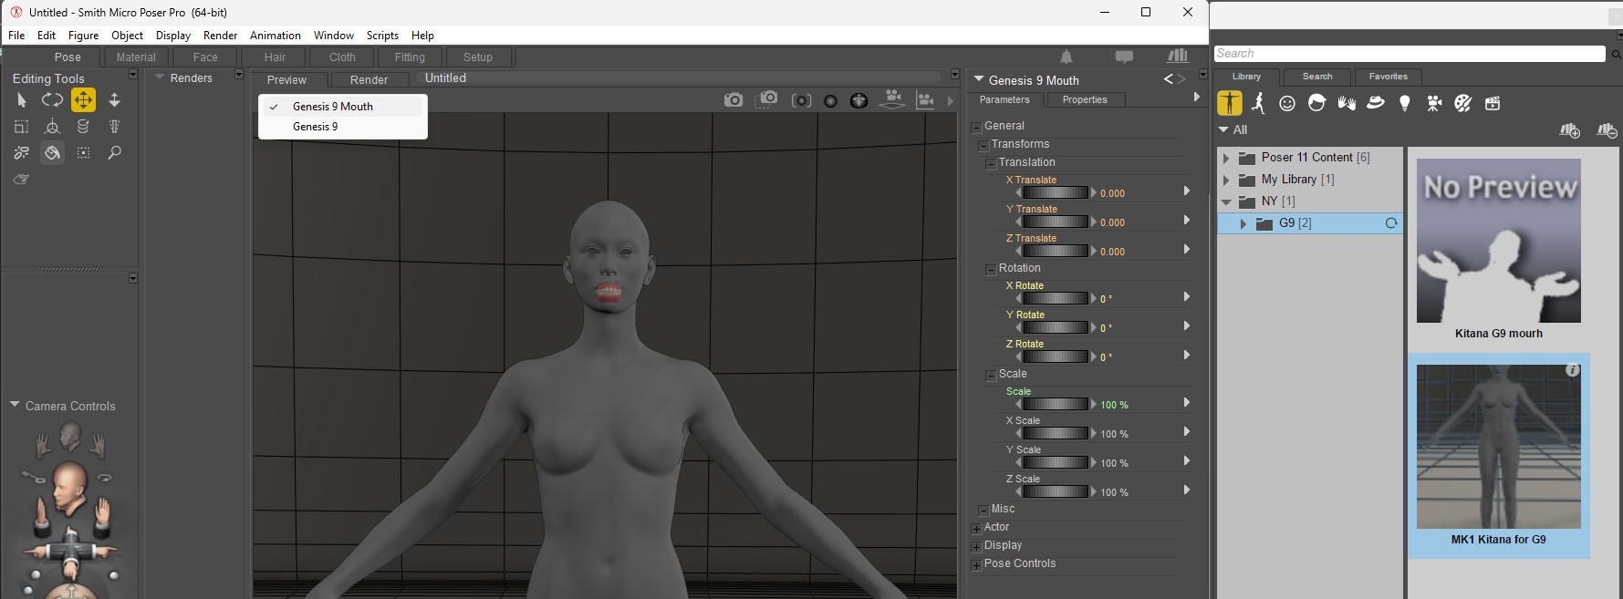The image size is (1623, 599).
Task: Open the Editing Tools panel options menu
Action: click(133, 75)
